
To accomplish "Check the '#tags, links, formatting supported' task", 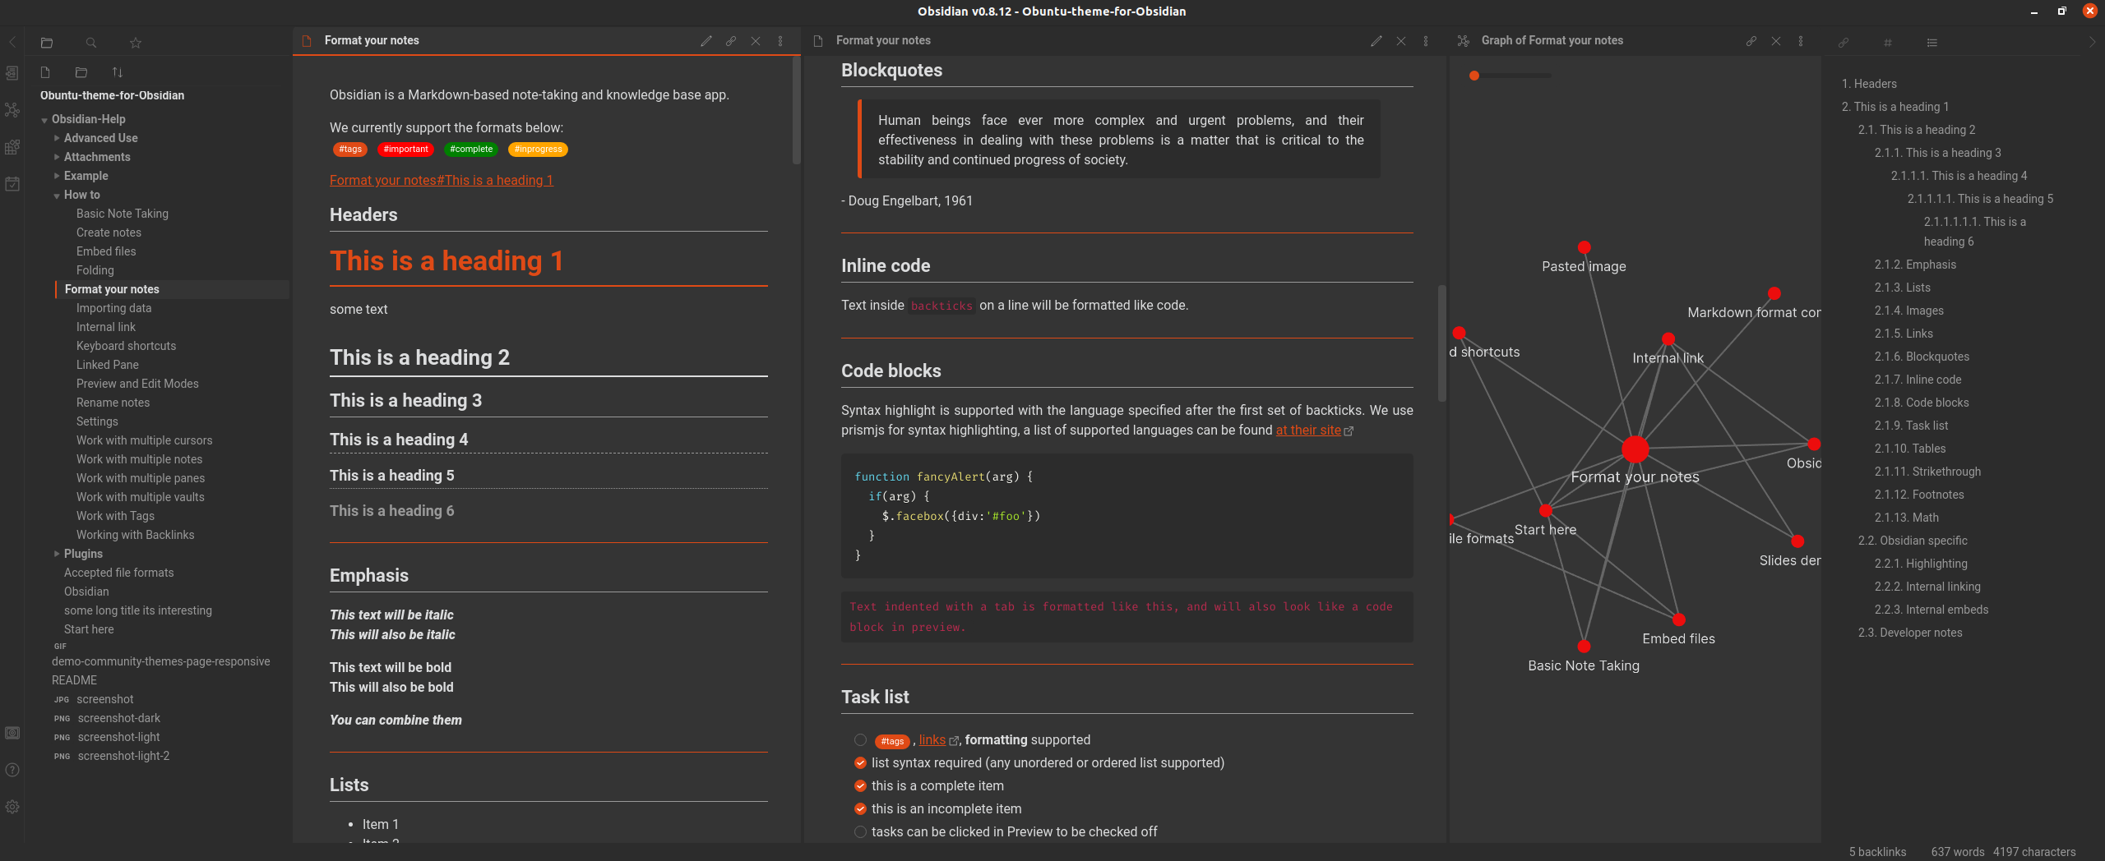I will click(860, 740).
